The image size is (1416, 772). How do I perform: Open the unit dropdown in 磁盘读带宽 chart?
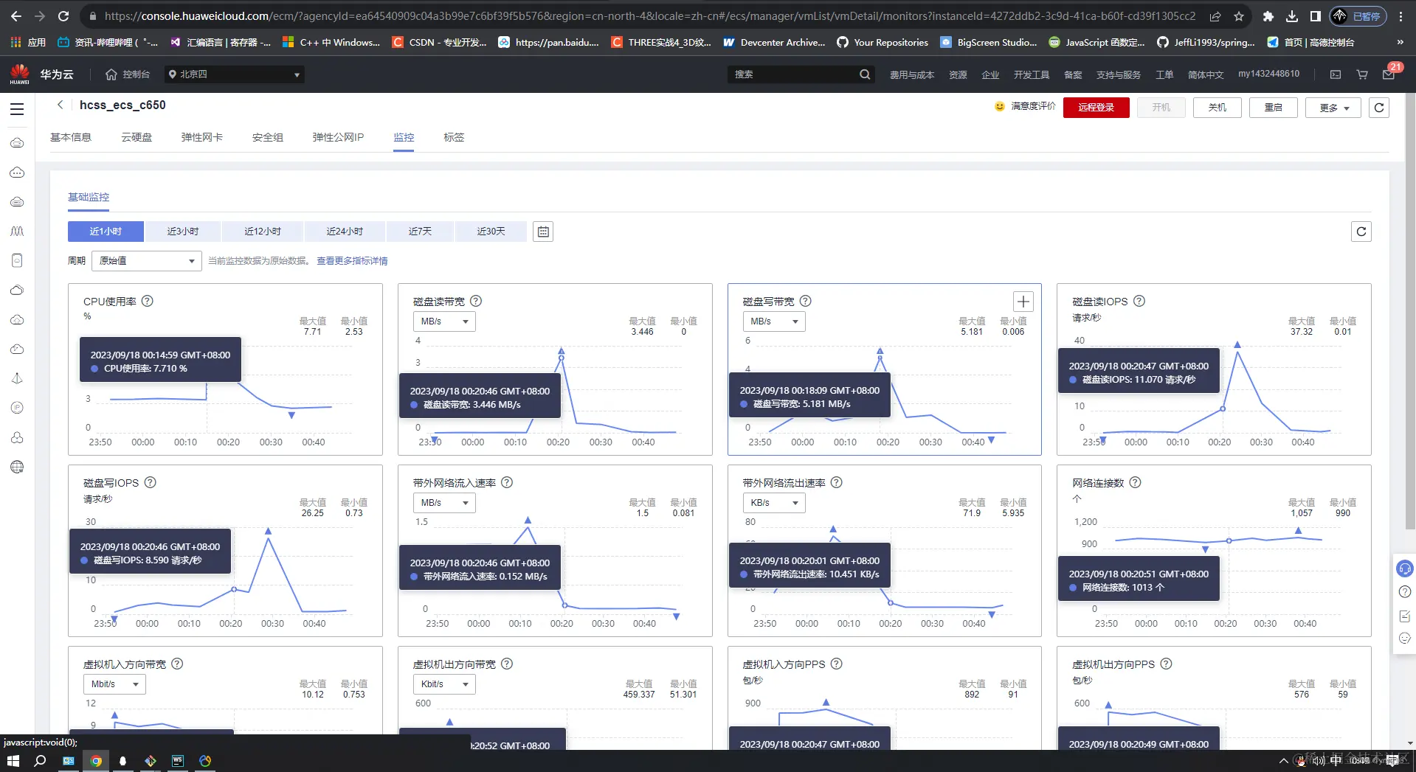click(x=444, y=321)
